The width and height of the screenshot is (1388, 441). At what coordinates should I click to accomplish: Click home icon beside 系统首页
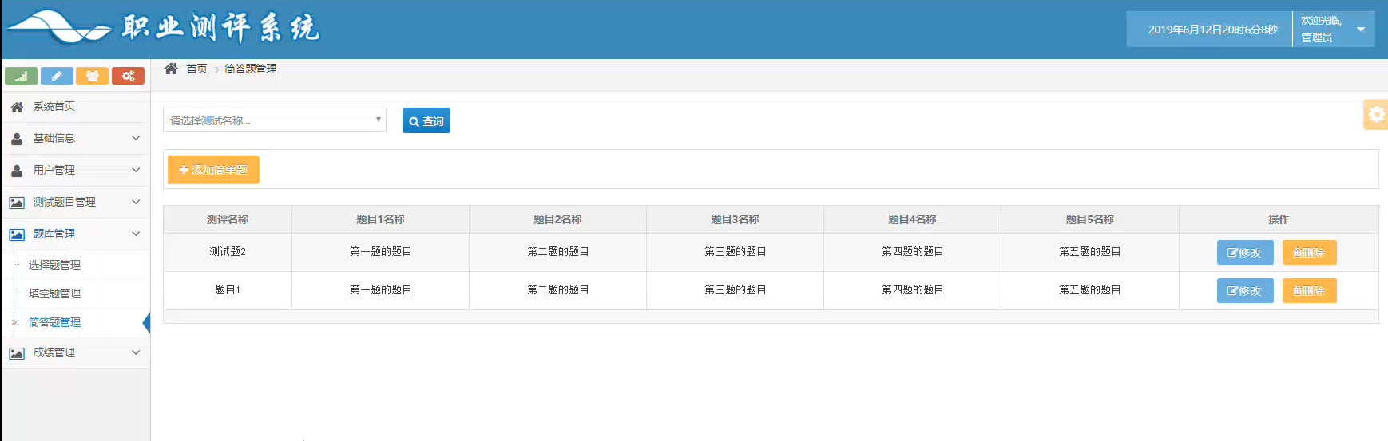pos(17,107)
